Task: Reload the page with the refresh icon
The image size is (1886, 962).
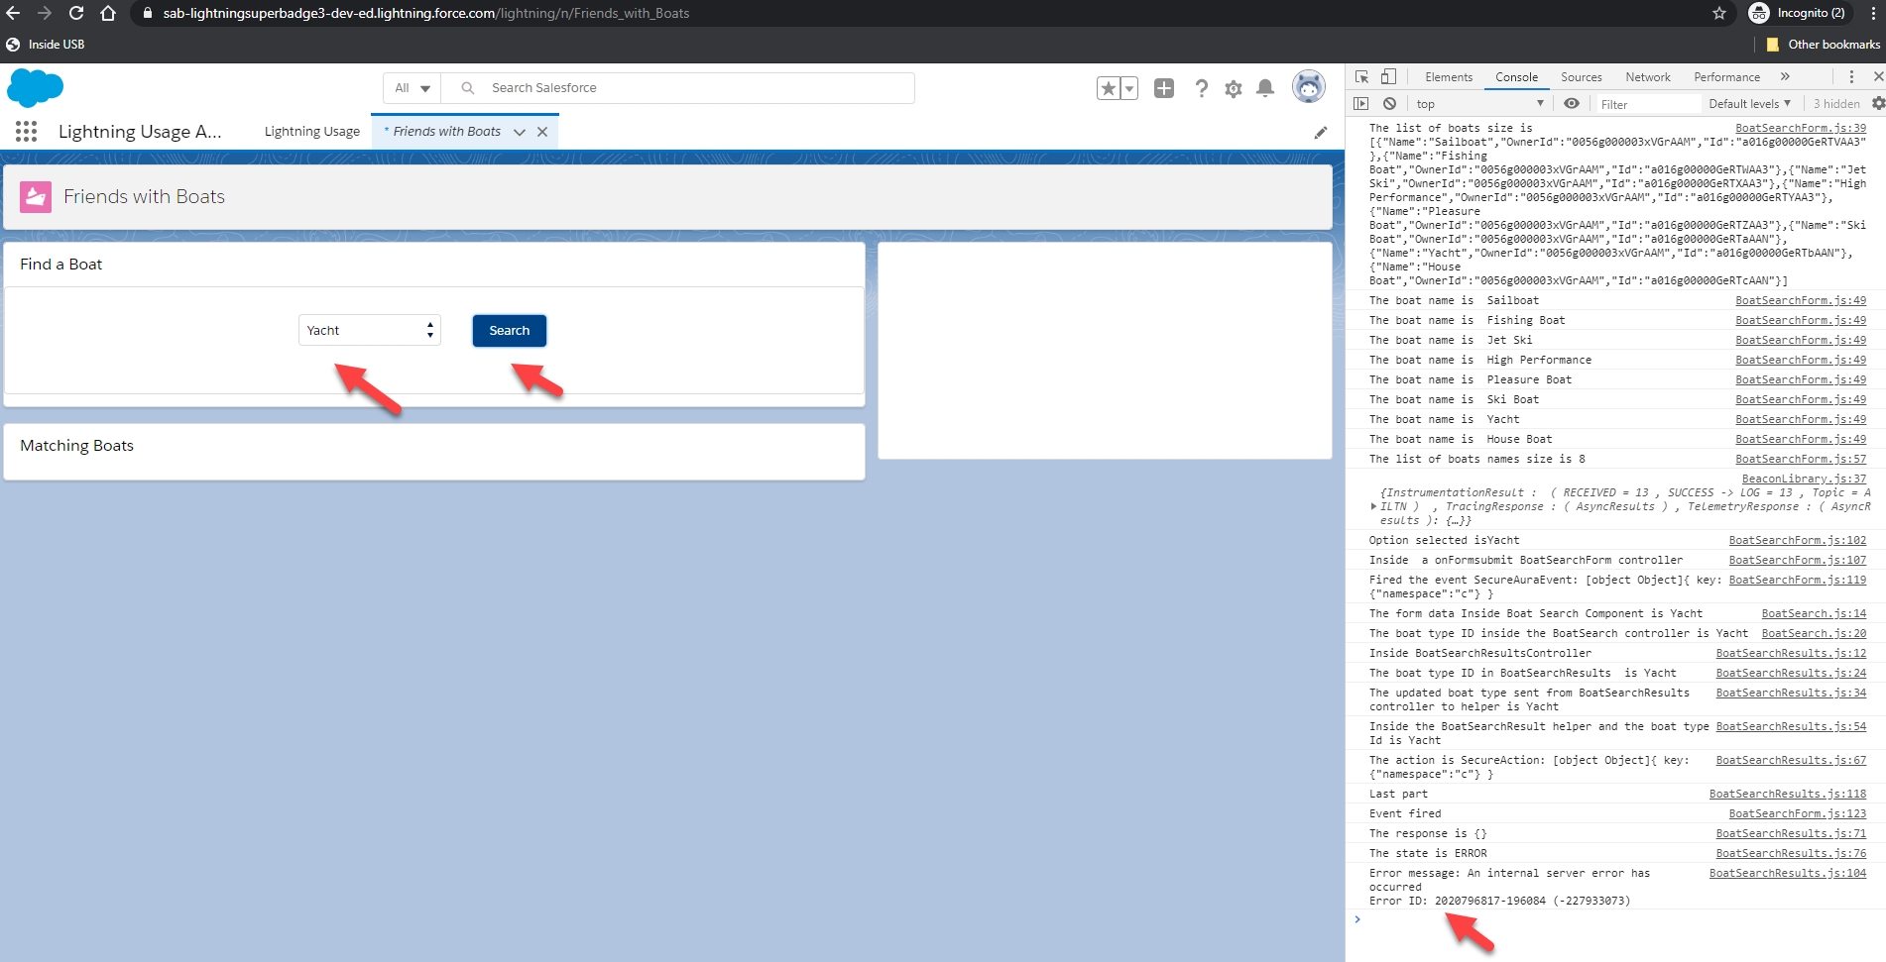Action: pos(76,13)
